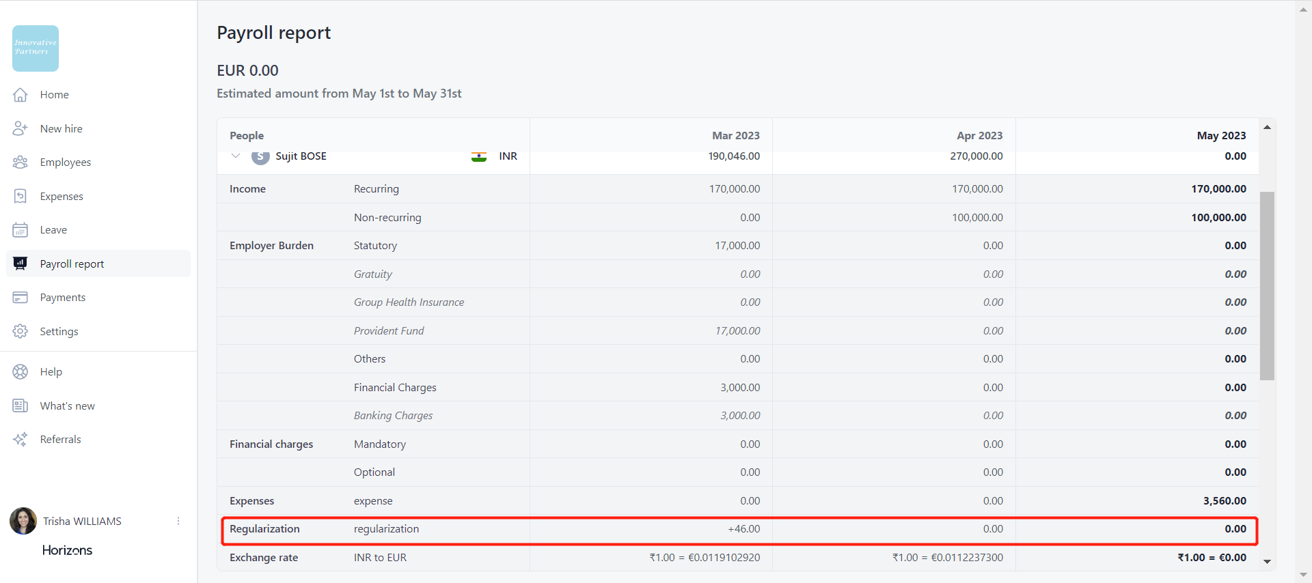
Task: Click Trisha WILLIAMS profile photo
Action: click(x=23, y=522)
